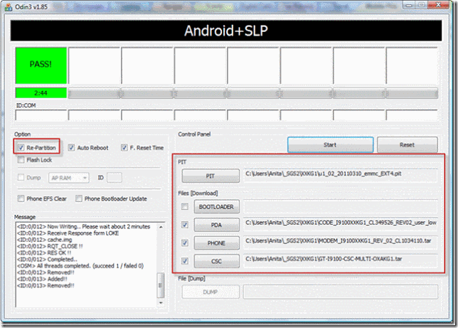This screenshot has width=458, height=328.
Task: Click the greyed DUMP button
Action: [211, 292]
